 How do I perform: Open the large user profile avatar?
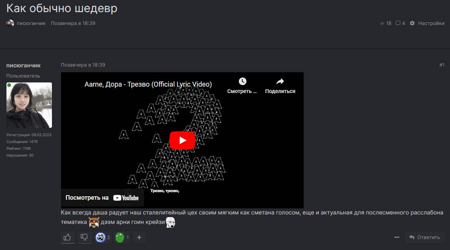click(29, 105)
